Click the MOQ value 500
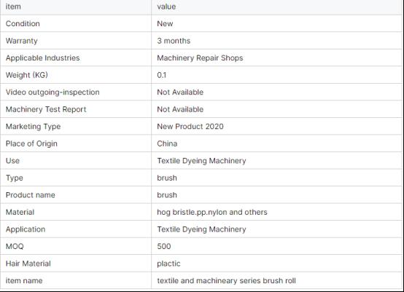This screenshot has width=404, height=292. click(164, 246)
